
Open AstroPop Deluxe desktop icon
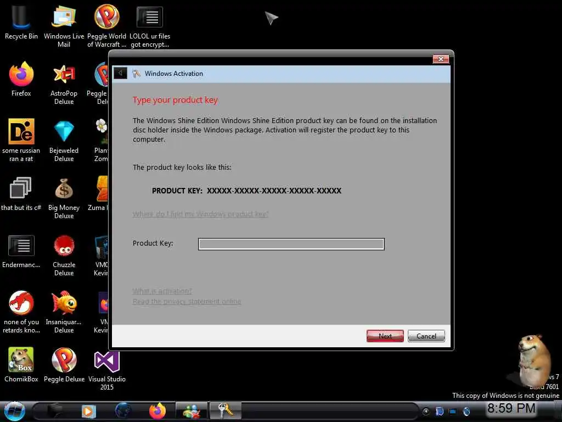pyautogui.click(x=64, y=84)
